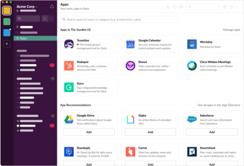Click the Donut title text
This screenshot has height=166, width=244.
[143, 62]
